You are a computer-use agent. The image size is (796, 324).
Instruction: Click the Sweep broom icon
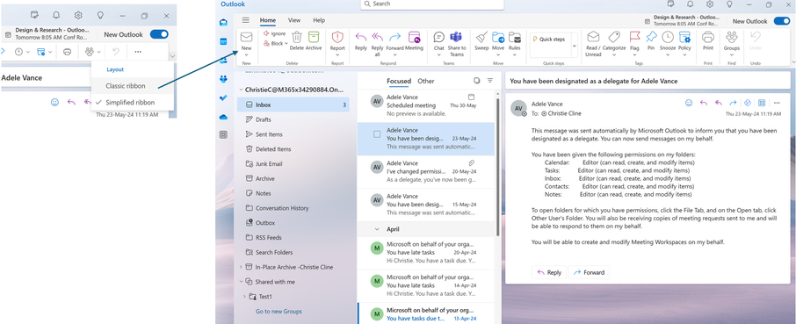[481, 37]
